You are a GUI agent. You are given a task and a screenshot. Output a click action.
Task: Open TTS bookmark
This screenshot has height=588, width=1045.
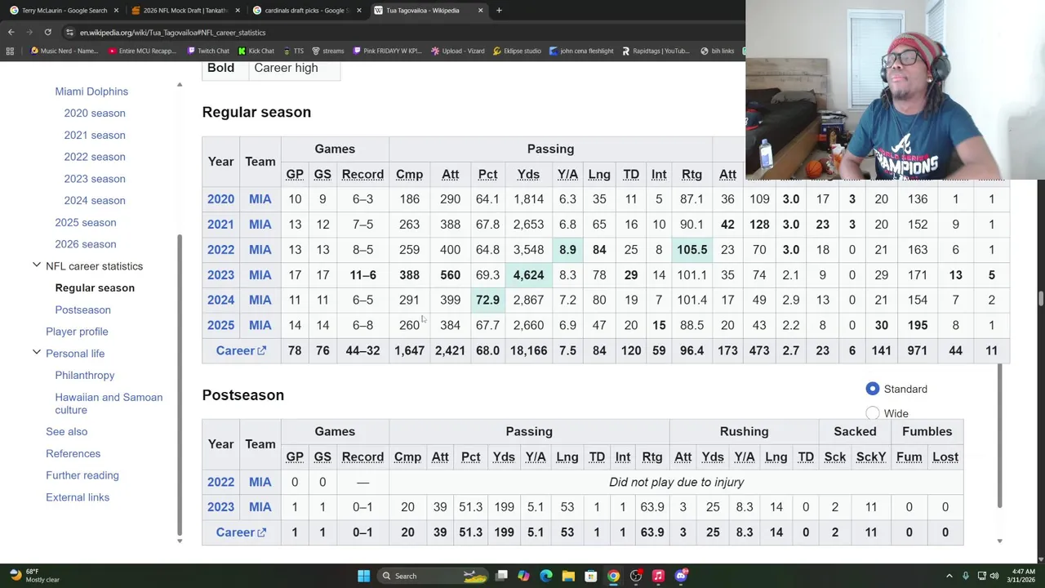(293, 51)
